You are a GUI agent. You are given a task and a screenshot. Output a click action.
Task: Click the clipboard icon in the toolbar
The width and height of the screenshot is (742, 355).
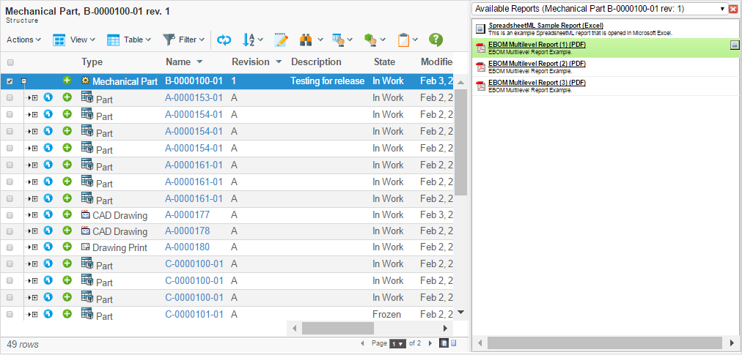(x=403, y=40)
